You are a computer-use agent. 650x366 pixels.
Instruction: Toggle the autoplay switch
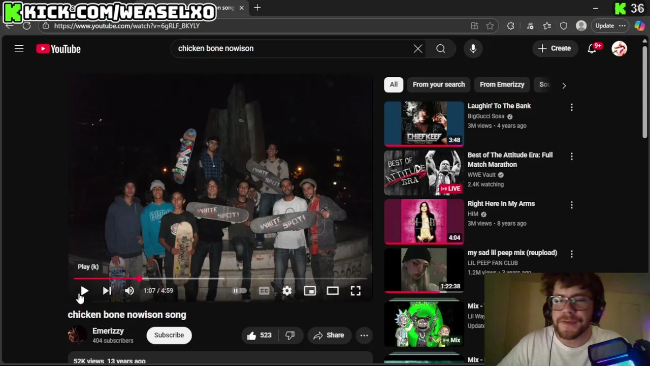click(x=239, y=290)
